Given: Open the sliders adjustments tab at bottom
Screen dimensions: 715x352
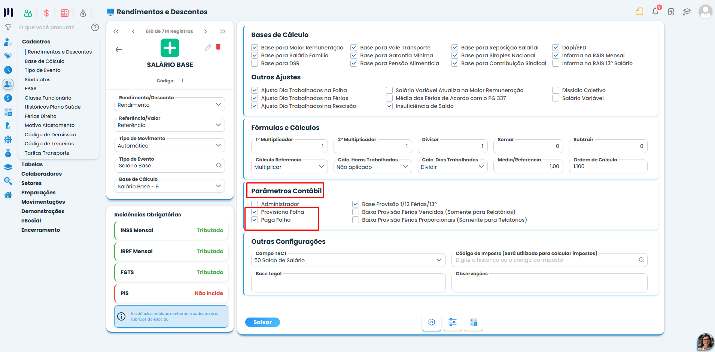Looking at the screenshot, I should (x=453, y=322).
